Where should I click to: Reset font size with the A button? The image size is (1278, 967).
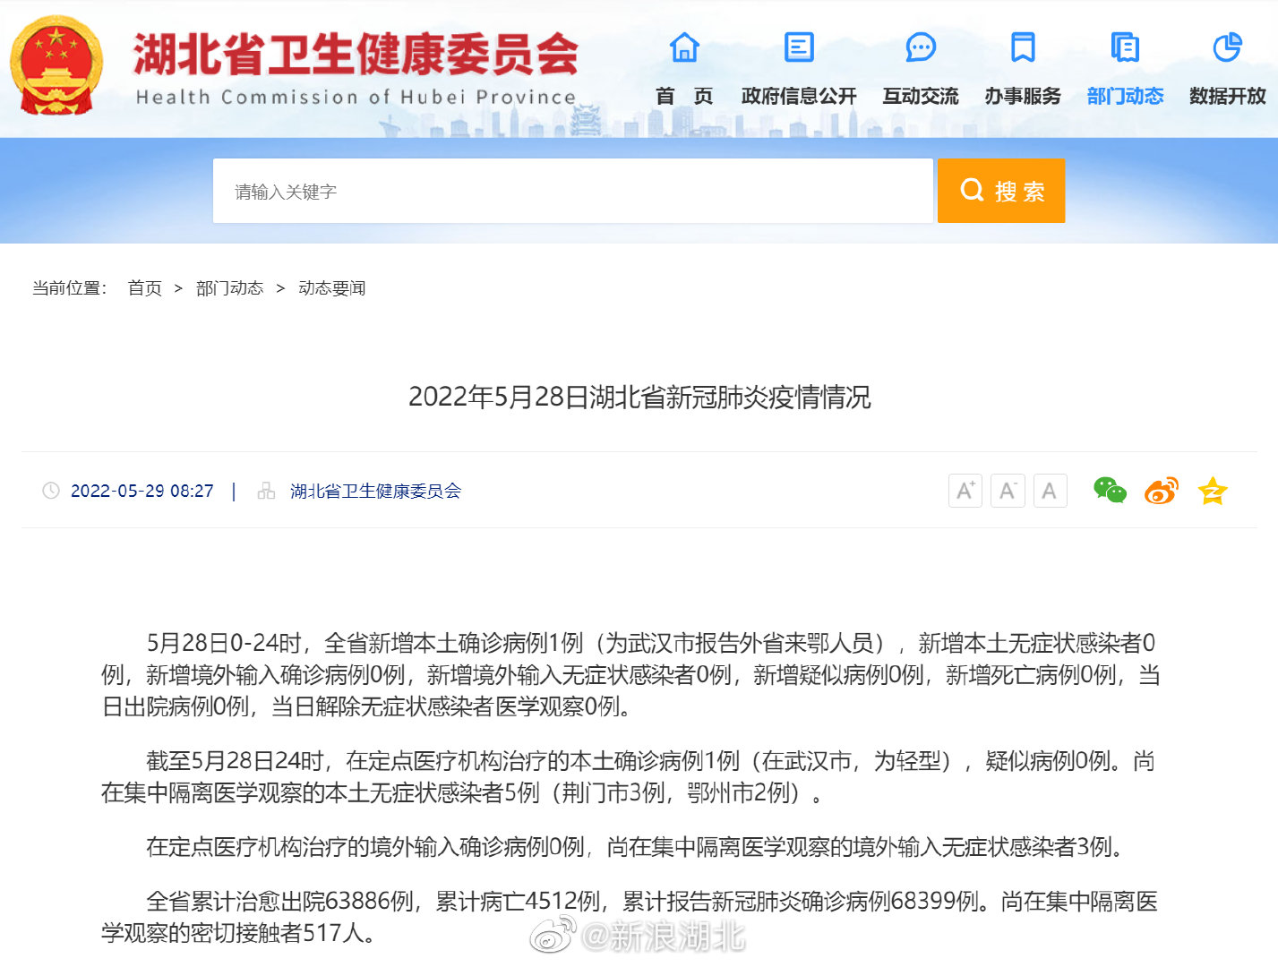click(x=1050, y=491)
